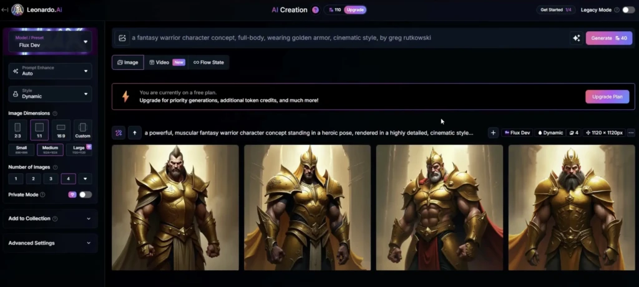This screenshot has height=287, width=639.
Task: Click the Upgrade Plan button
Action: [607, 97]
